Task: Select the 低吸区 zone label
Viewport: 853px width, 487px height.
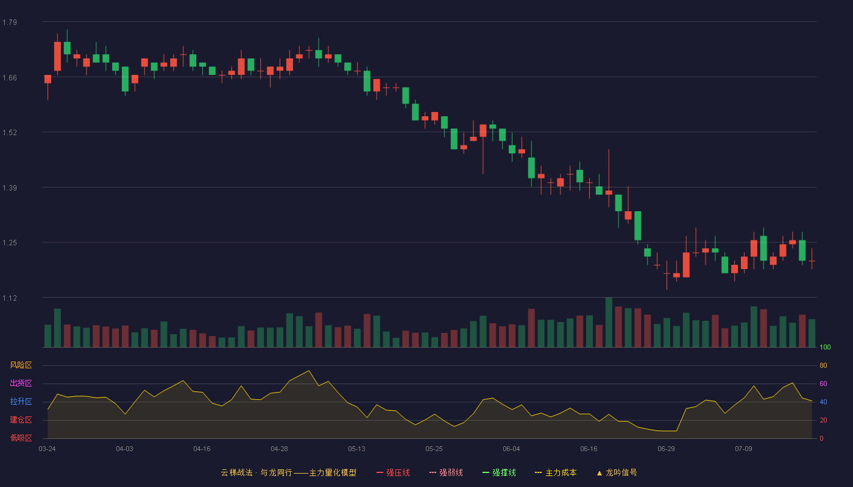Action: [21, 438]
